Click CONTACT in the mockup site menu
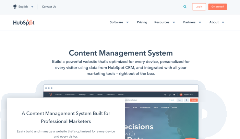240x139 pixels. [165, 107]
